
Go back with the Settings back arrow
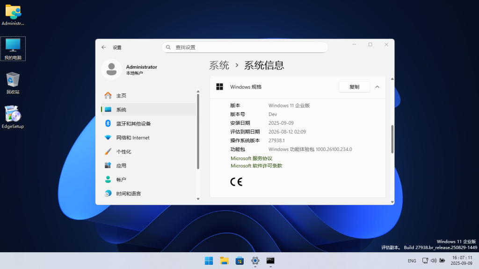click(x=104, y=47)
